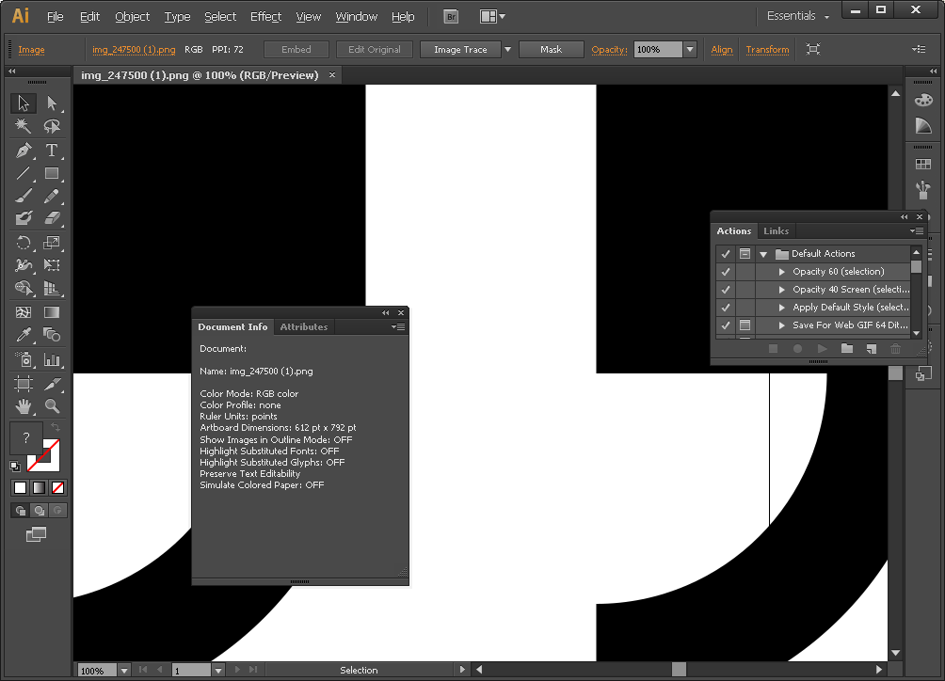
Task: Click the Image Trace button
Action: pyautogui.click(x=460, y=50)
